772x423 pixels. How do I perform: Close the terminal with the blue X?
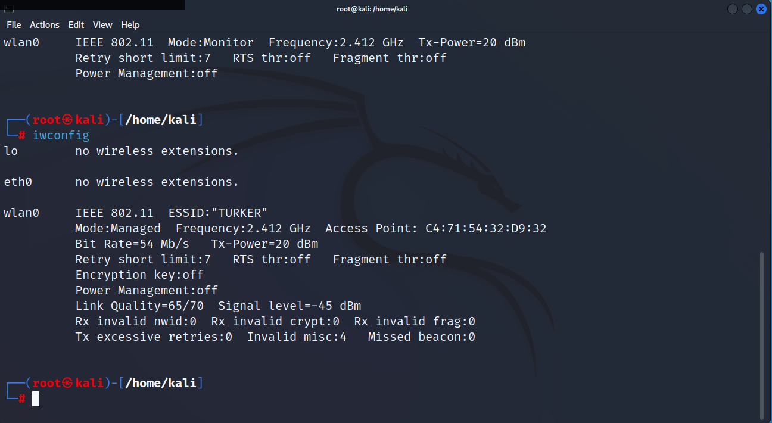(761, 9)
